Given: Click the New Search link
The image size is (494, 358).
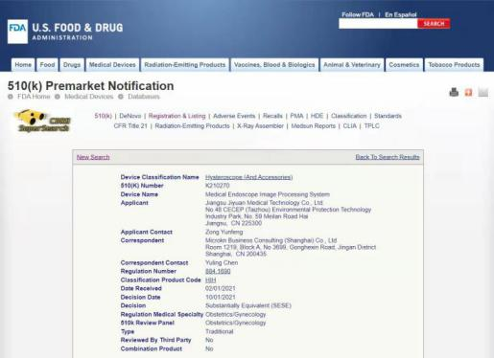Looking at the screenshot, I should tap(93, 157).
